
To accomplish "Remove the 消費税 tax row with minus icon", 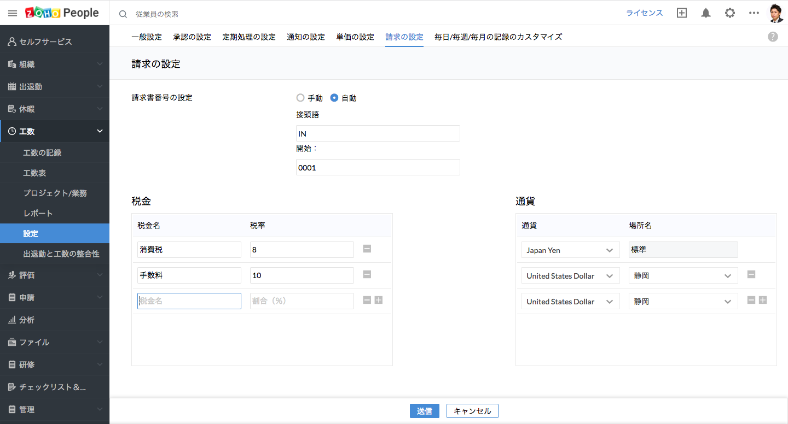I will (367, 249).
